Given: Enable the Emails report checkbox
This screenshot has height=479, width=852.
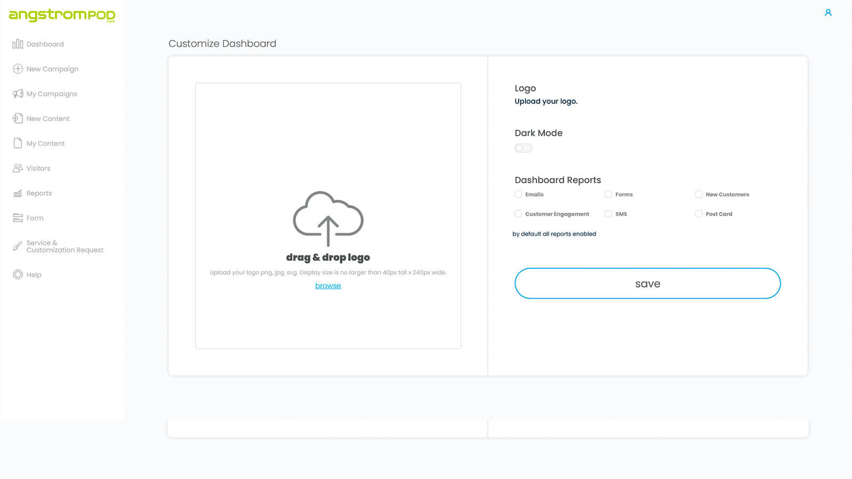Looking at the screenshot, I should point(518,194).
